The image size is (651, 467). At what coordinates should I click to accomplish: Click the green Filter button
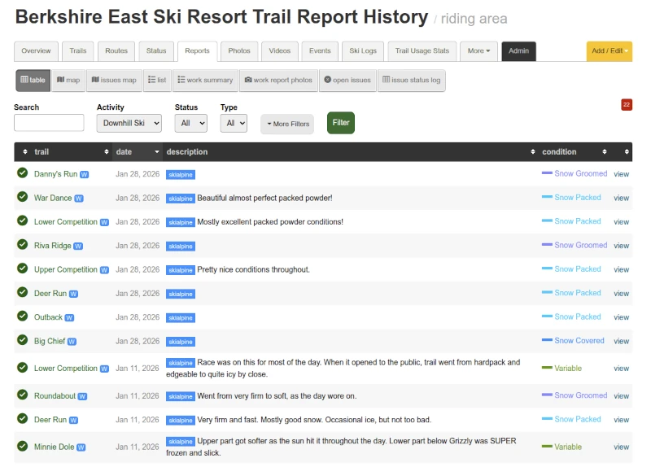[x=341, y=123]
